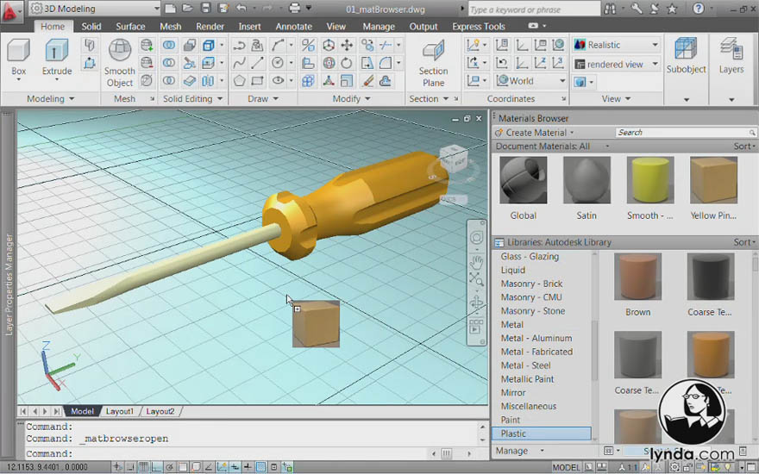The height and width of the screenshot is (474, 759).
Task: Select the Polygon draw tool
Action: [x=239, y=81]
